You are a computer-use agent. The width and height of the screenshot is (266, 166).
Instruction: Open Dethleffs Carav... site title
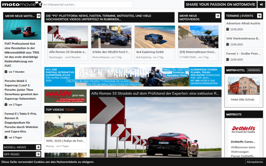243,142
